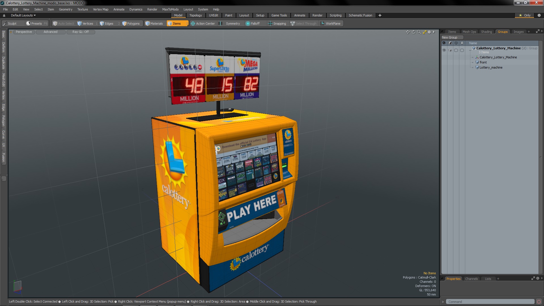Switch to Vertices selection mode
This screenshot has width=544, height=306.
click(87, 24)
